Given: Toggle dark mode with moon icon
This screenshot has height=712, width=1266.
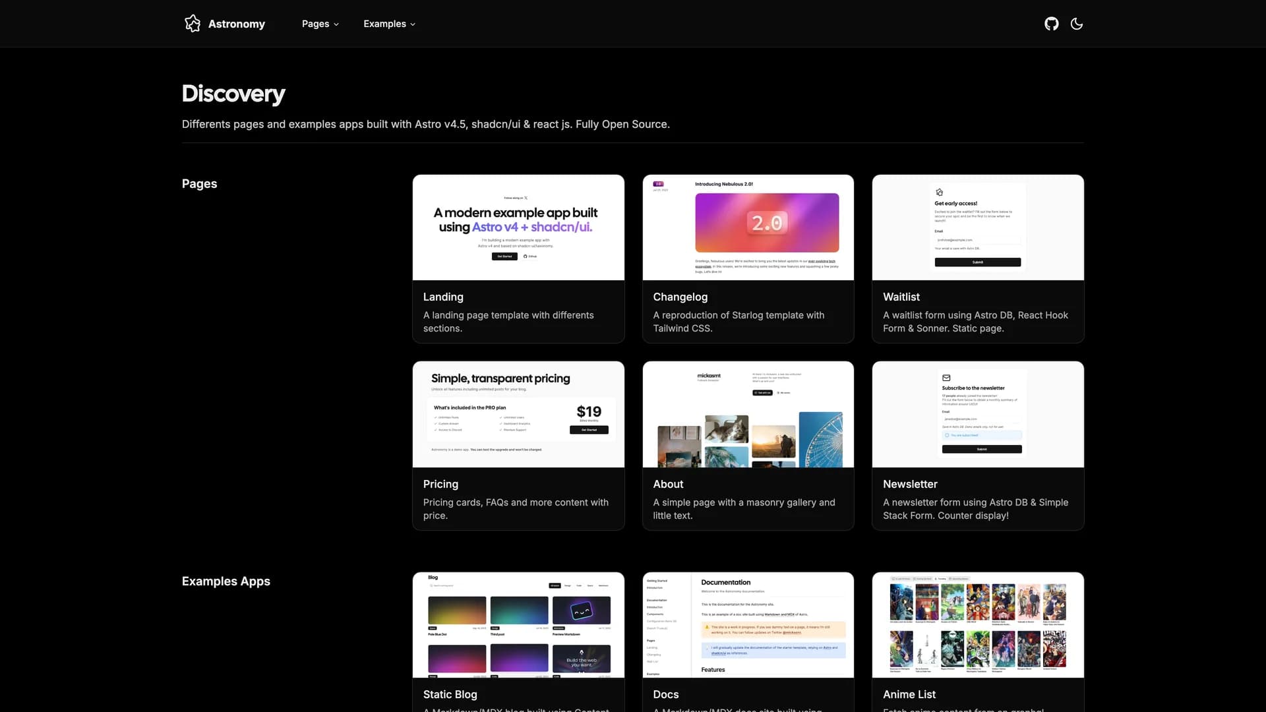Looking at the screenshot, I should click(x=1076, y=24).
